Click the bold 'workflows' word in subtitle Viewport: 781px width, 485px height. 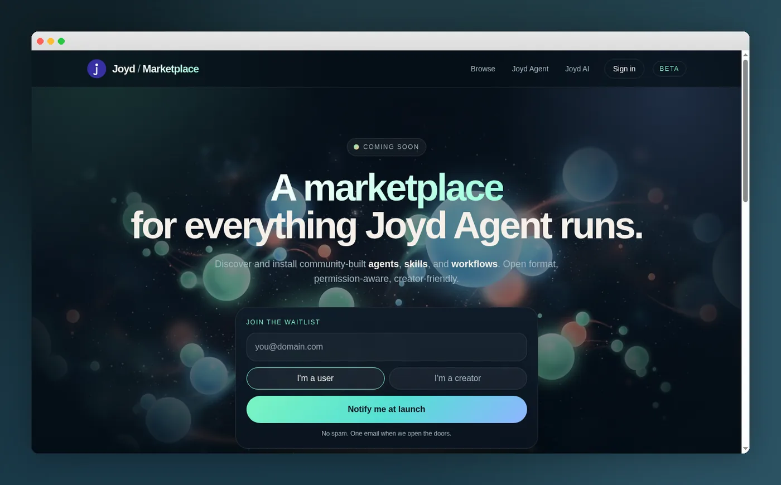coord(474,264)
